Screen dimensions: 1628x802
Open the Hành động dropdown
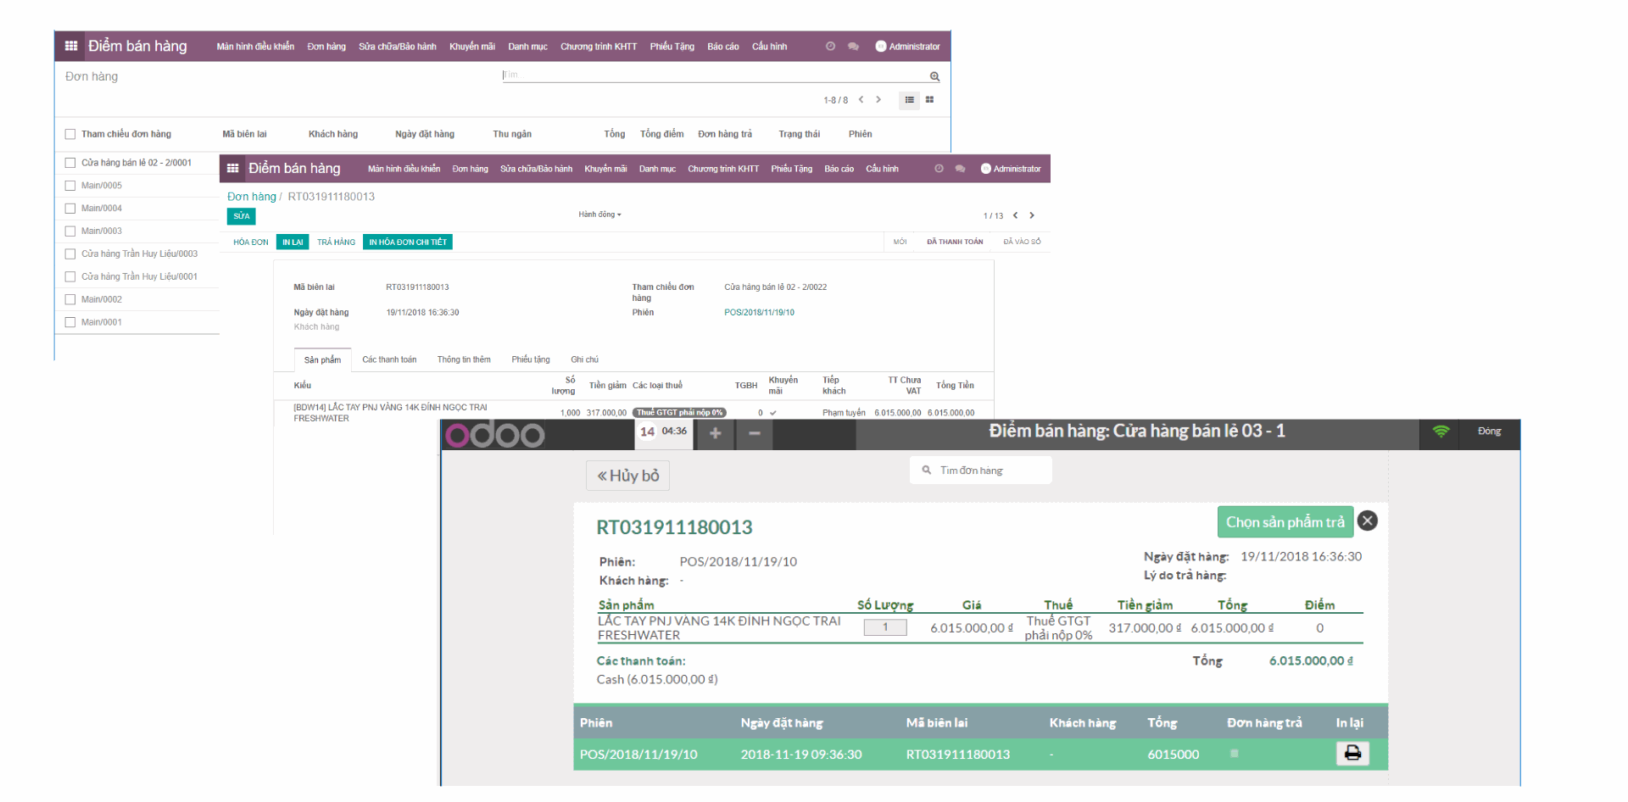point(599,214)
